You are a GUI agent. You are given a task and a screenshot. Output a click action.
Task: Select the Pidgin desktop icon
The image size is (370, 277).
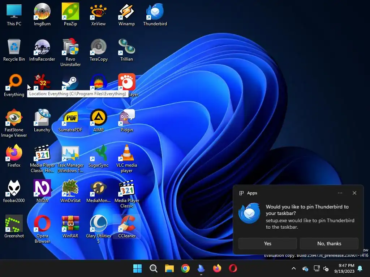click(x=126, y=120)
